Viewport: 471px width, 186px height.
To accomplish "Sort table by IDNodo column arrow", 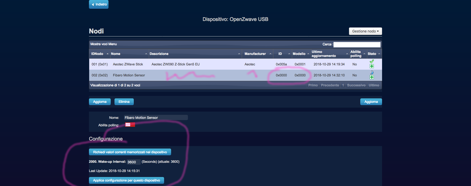I will pos(107,54).
